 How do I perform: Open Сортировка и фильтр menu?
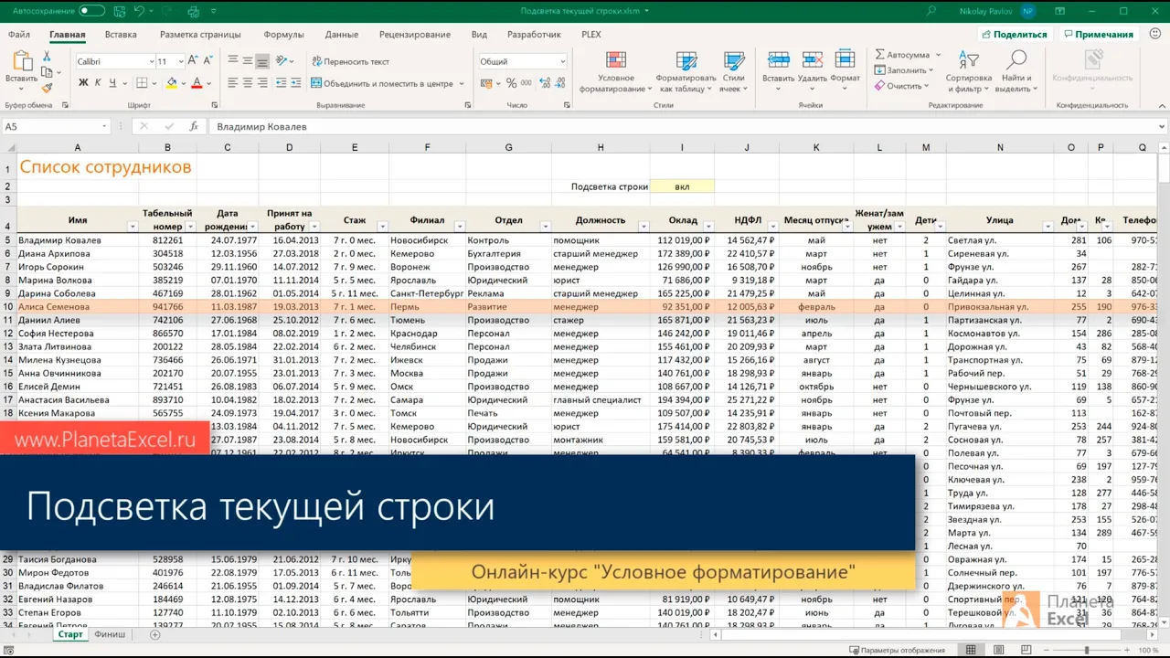coord(969,72)
